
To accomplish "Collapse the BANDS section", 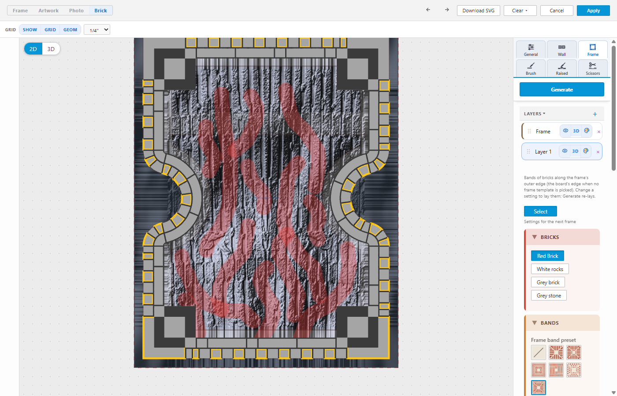I will pos(562,323).
